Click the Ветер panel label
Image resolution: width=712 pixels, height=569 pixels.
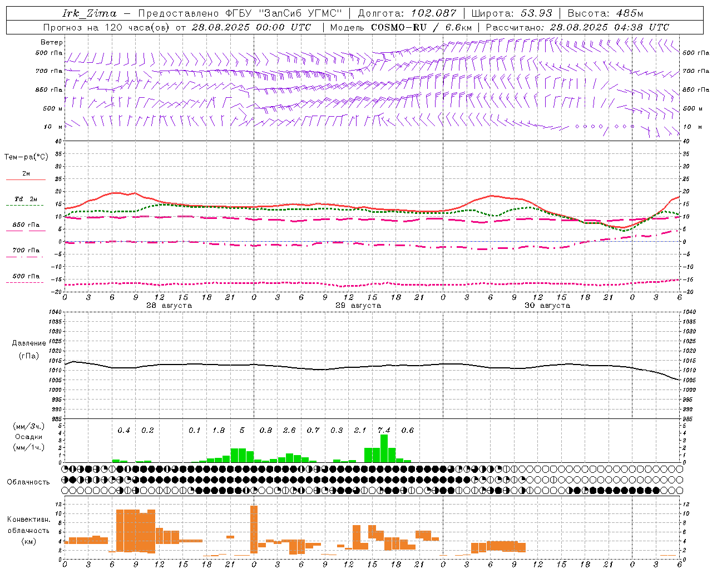coord(52,42)
